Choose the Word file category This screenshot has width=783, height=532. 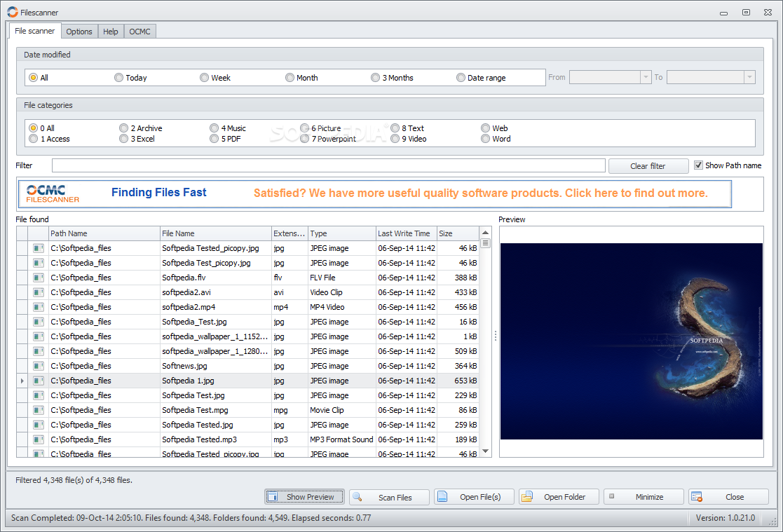(x=496, y=139)
